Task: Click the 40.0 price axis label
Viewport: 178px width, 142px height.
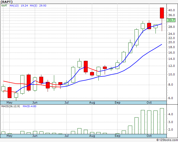Action: coord(171,10)
